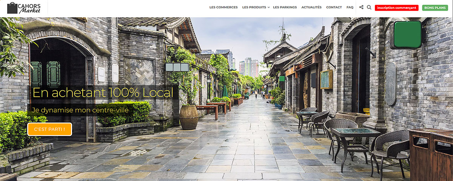Click the red Inscription commerçant button
This screenshot has width=453, height=181.
point(397,8)
